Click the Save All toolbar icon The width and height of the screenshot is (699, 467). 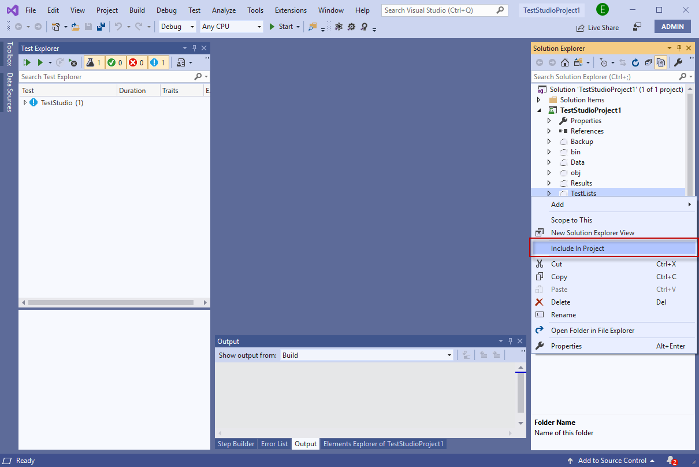pos(101,27)
